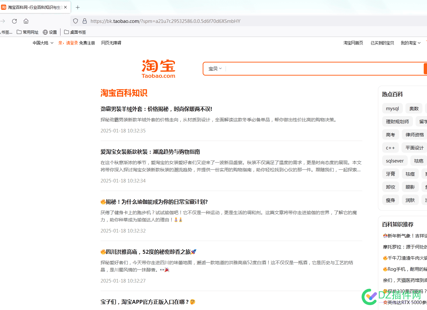The height and width of the screenshot is (310, 427).
Task: Open recommended item Rog手机
Action: click(405, 269)
